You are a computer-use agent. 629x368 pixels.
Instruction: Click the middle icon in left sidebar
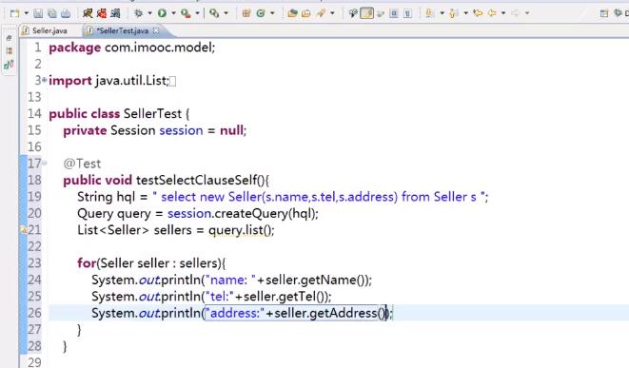coord(10,51)
